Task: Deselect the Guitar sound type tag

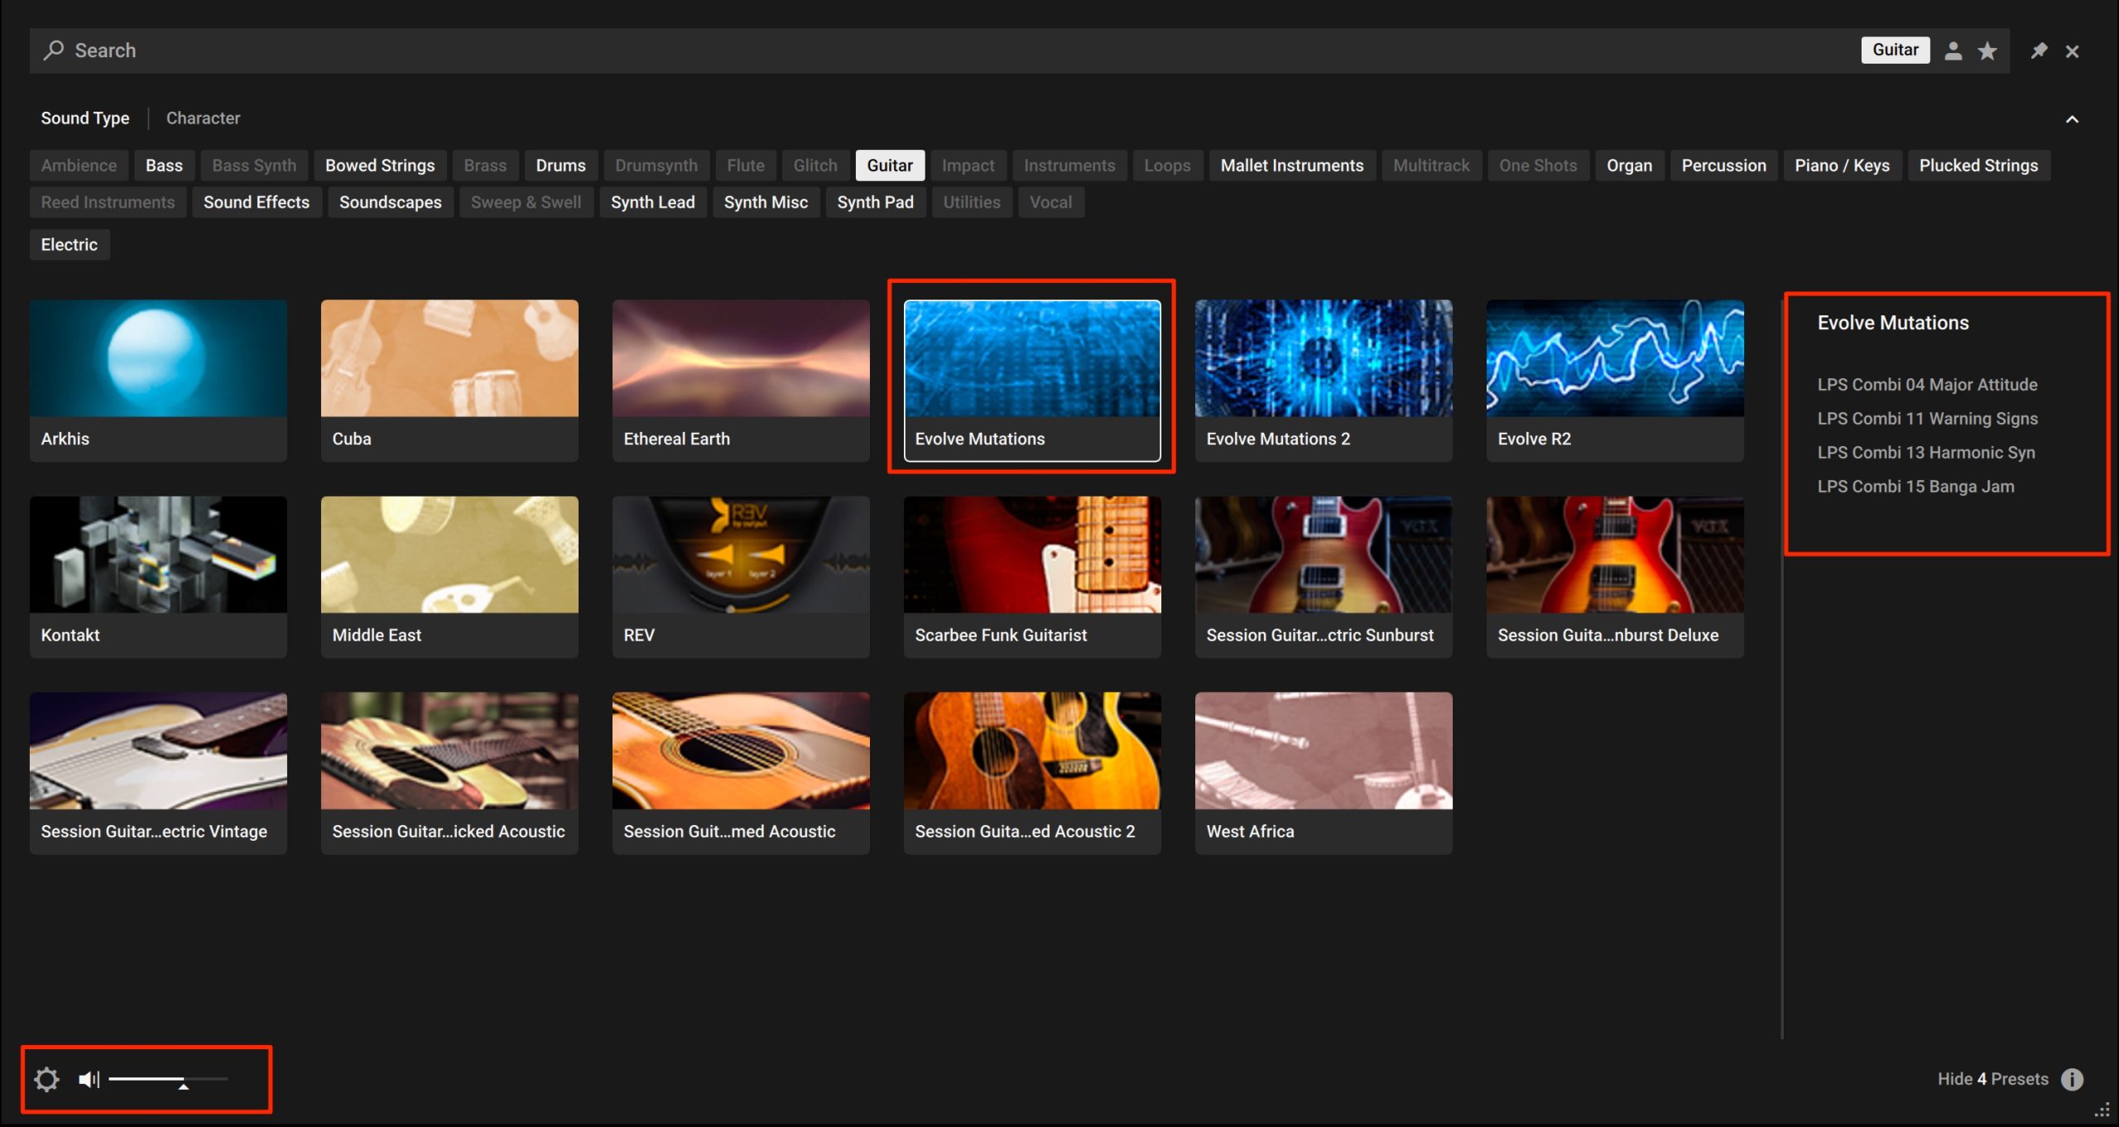Action: pyautogui.click(x=890, y=165)
